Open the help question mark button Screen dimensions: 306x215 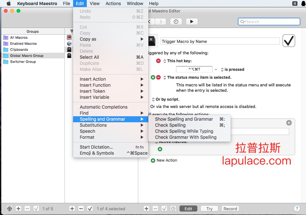(x=296, y=209)
